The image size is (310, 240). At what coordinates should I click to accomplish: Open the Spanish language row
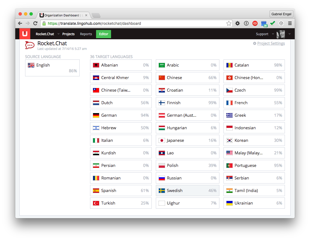pyautogui.click(x=121, y=190)
